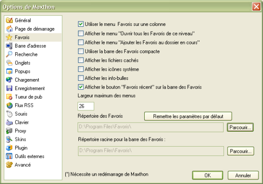Uncheck Utiliser le menu Favoris sur une colonne

click(81, 24)
